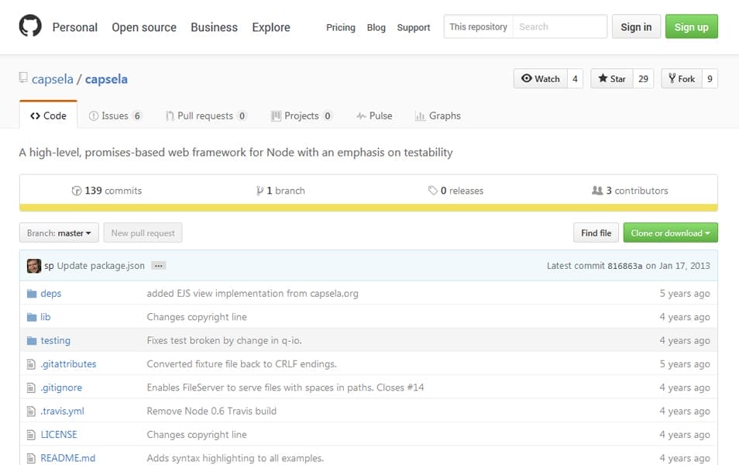The image size is (739, 465).
Task: Click the repository book icon beside capsela
Action: [x=23, y=79]
